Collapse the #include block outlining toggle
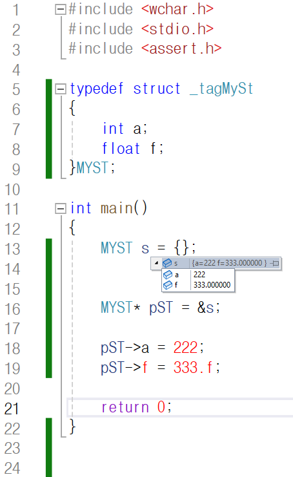 tap(60, 10)
